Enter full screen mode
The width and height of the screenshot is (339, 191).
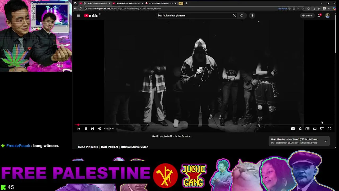coord(329,129)
